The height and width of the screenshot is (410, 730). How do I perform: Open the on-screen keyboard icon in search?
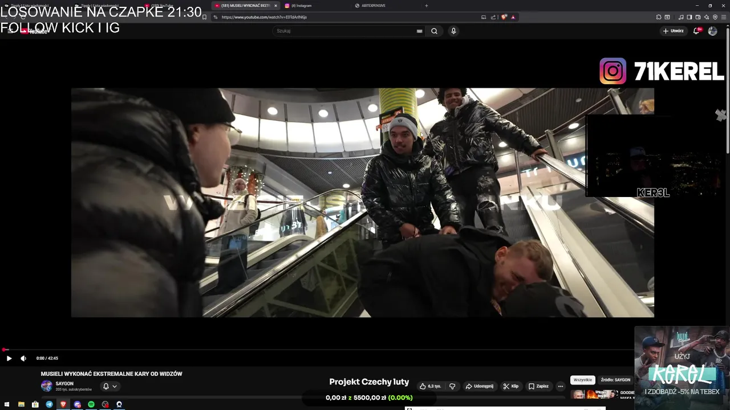420,31
